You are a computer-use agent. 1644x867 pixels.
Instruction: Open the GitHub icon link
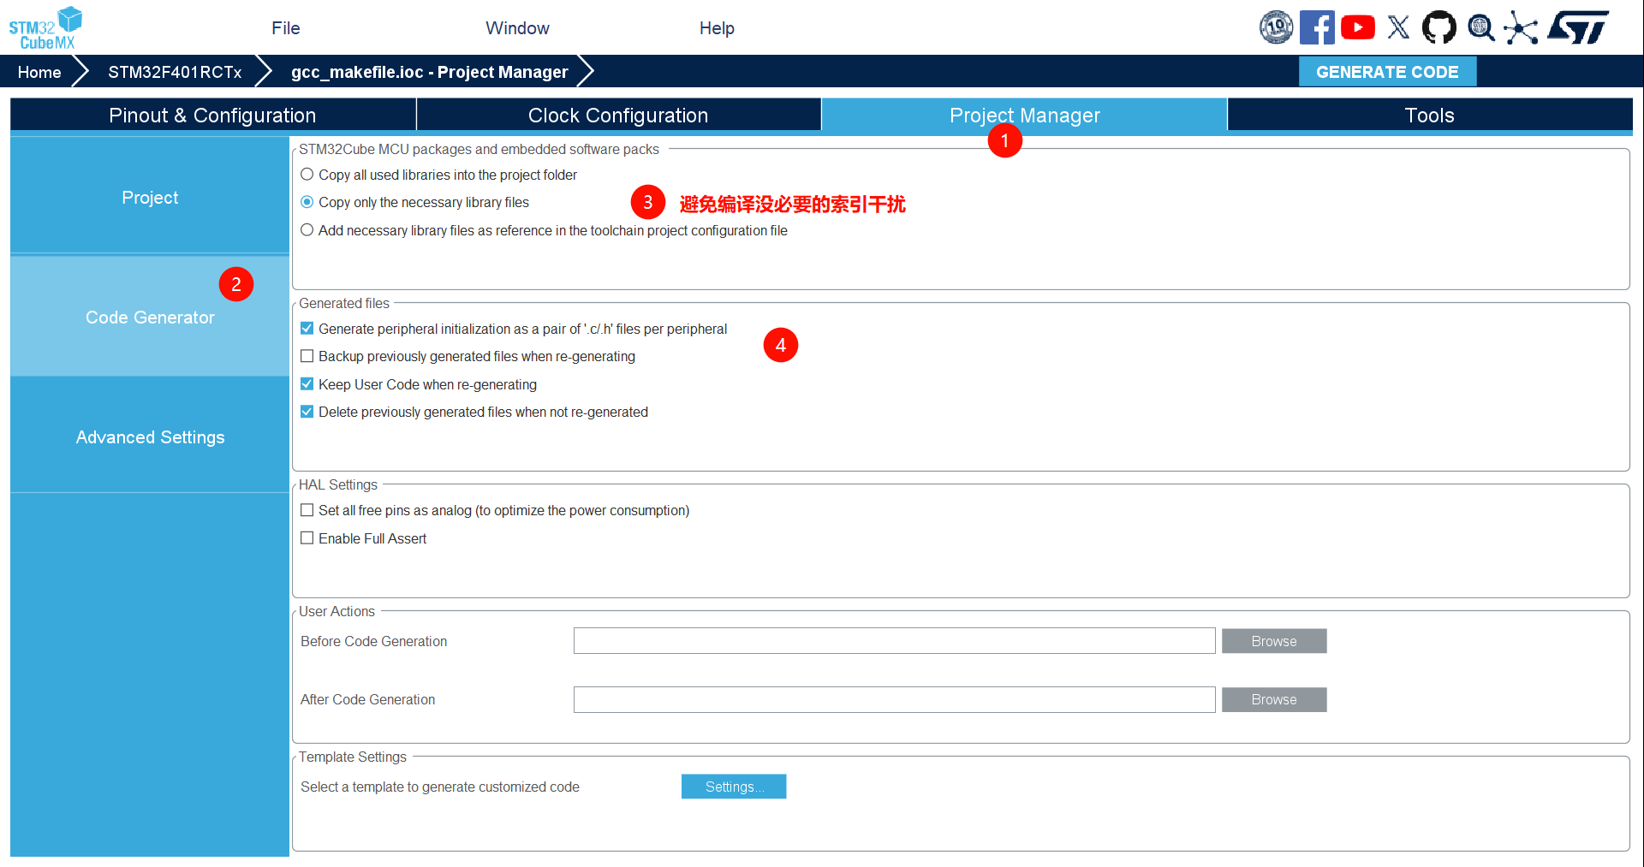[1439, 27]
